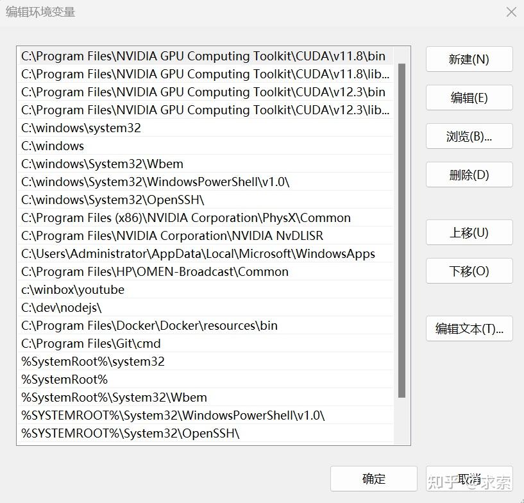Open the 浏览(B) folder browser

469,136
